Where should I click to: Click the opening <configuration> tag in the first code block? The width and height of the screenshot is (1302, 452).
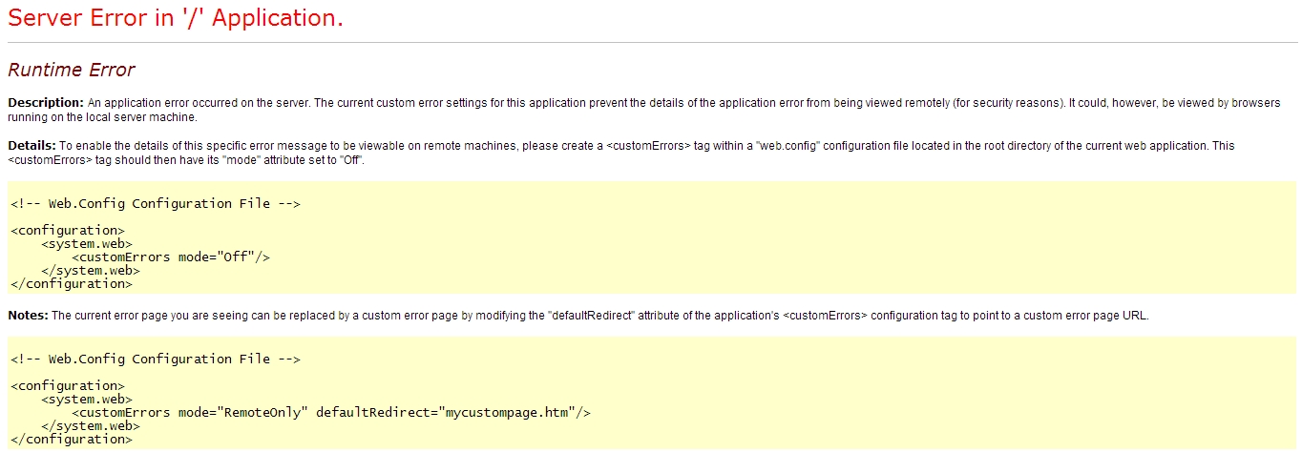pyautogui.click(x=68, y=230)
